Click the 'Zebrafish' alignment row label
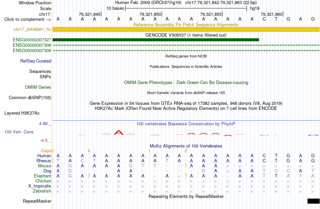This screenshot has height=209, width=320. pyautogui.click(x=42, y=191)
